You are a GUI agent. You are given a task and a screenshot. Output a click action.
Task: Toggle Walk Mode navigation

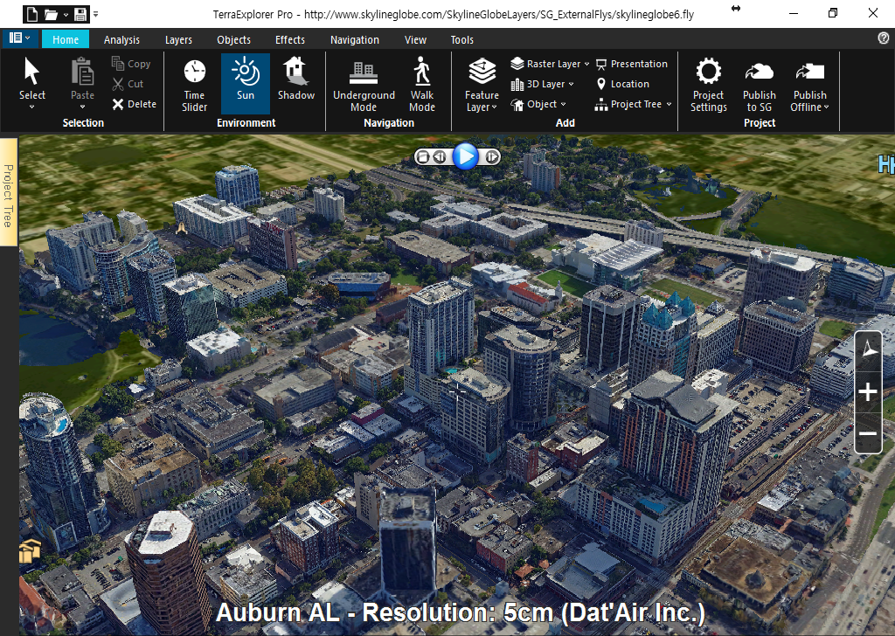422,85
